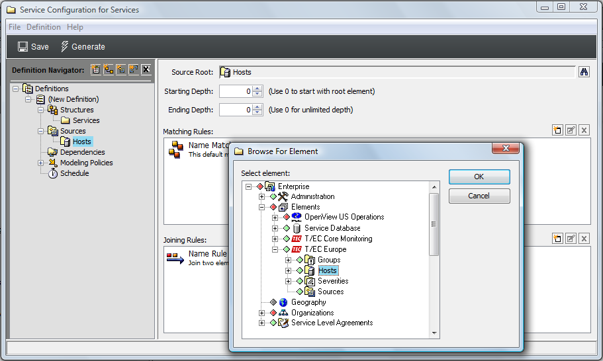Screen dimensions: 603x361
Task: Select T/EC Core Monitoring element
Action: (338, 239)
